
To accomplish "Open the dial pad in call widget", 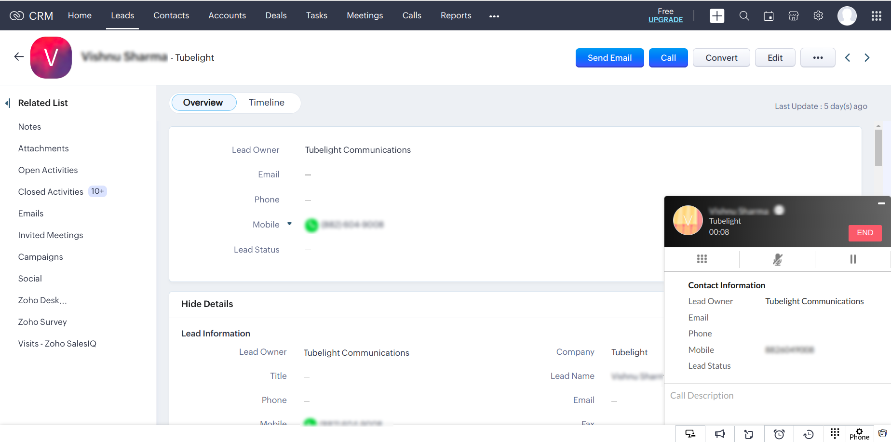I will click(702, 259).
